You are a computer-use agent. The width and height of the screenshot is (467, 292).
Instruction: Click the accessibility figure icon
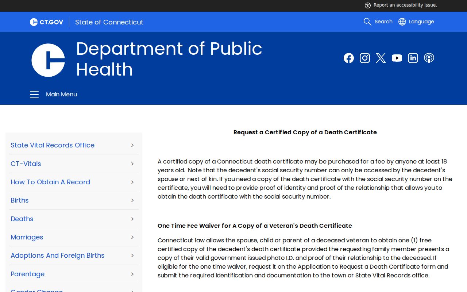click(368, 5)
